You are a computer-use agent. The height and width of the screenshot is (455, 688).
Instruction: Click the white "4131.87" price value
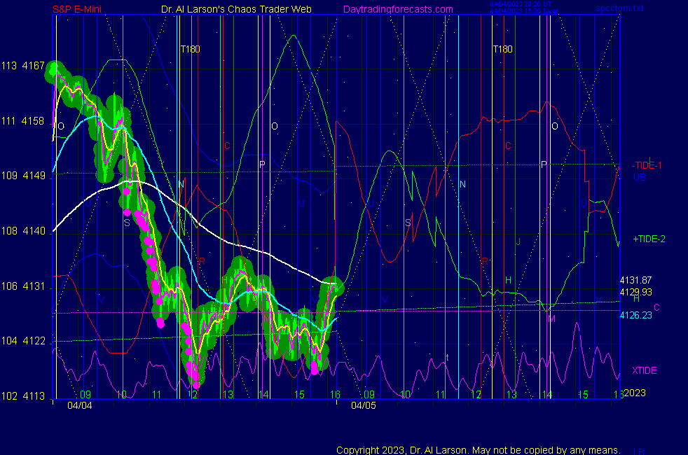(635, 280)
